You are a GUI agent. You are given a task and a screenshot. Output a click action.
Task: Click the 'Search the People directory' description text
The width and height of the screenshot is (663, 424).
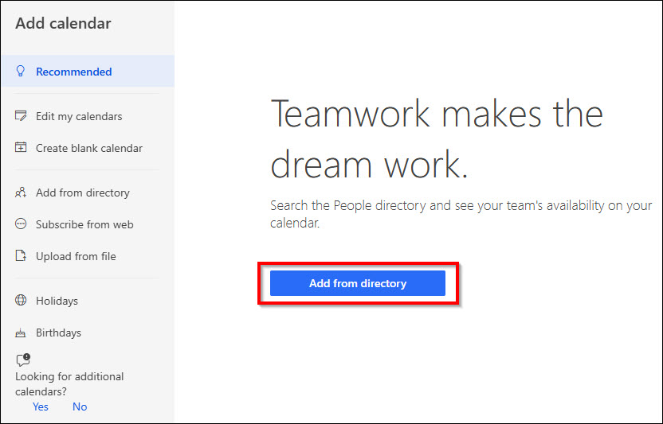(x=461, y=214)
